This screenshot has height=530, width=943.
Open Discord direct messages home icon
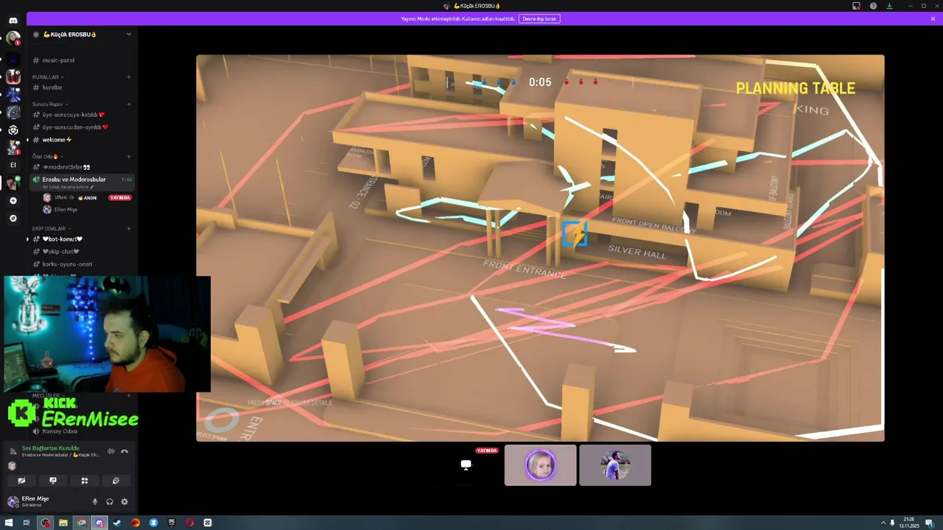click(13, 20)
